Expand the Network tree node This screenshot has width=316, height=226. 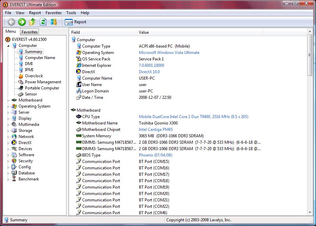coord(8,137)
